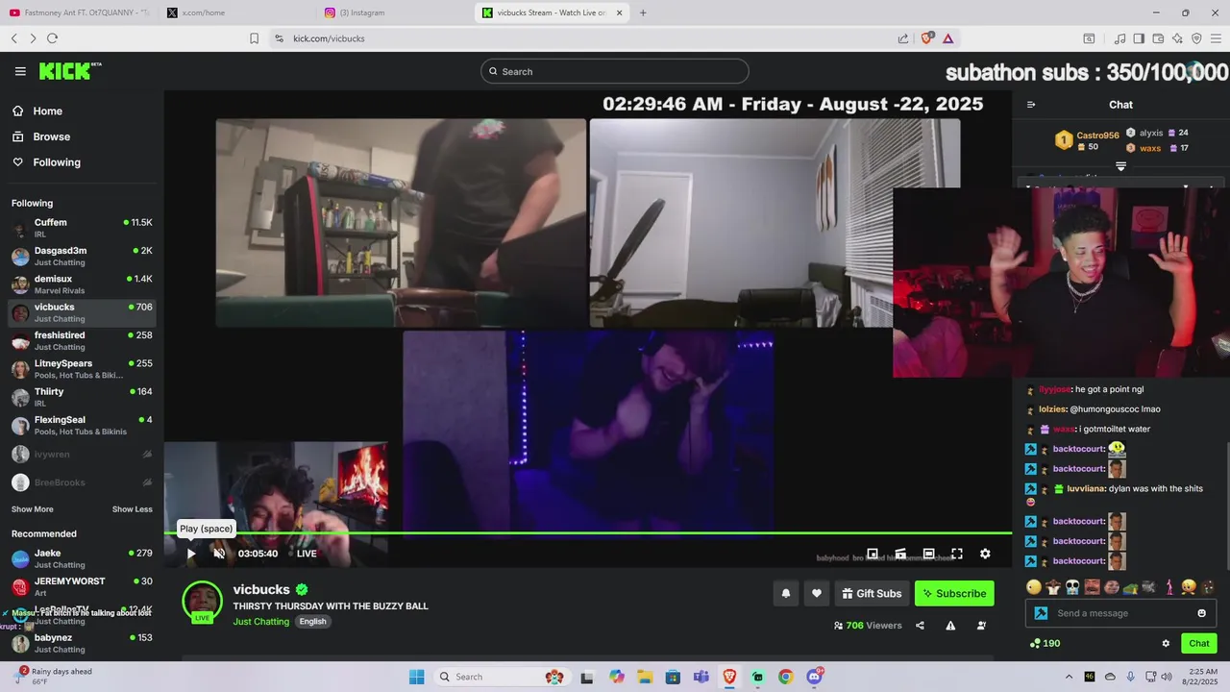The image size is (1230, 692).
Task: Open the Brave playlist music icon
Action: click(1119, 38)
